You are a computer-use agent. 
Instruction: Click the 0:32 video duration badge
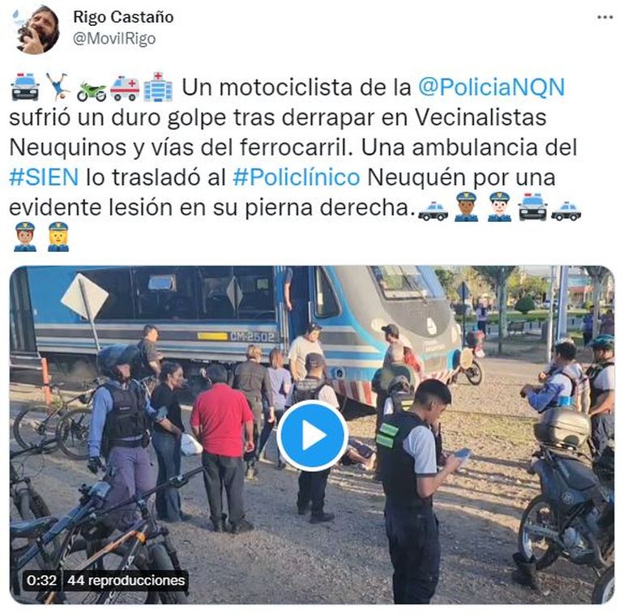point(42,581)
